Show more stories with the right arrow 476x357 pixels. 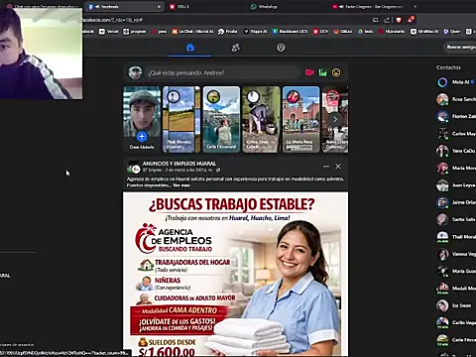coord(335,119)
